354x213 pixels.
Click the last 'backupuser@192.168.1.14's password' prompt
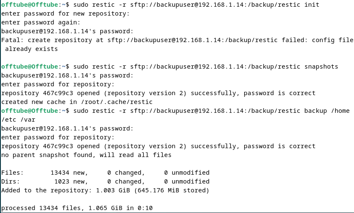(67, 128)
